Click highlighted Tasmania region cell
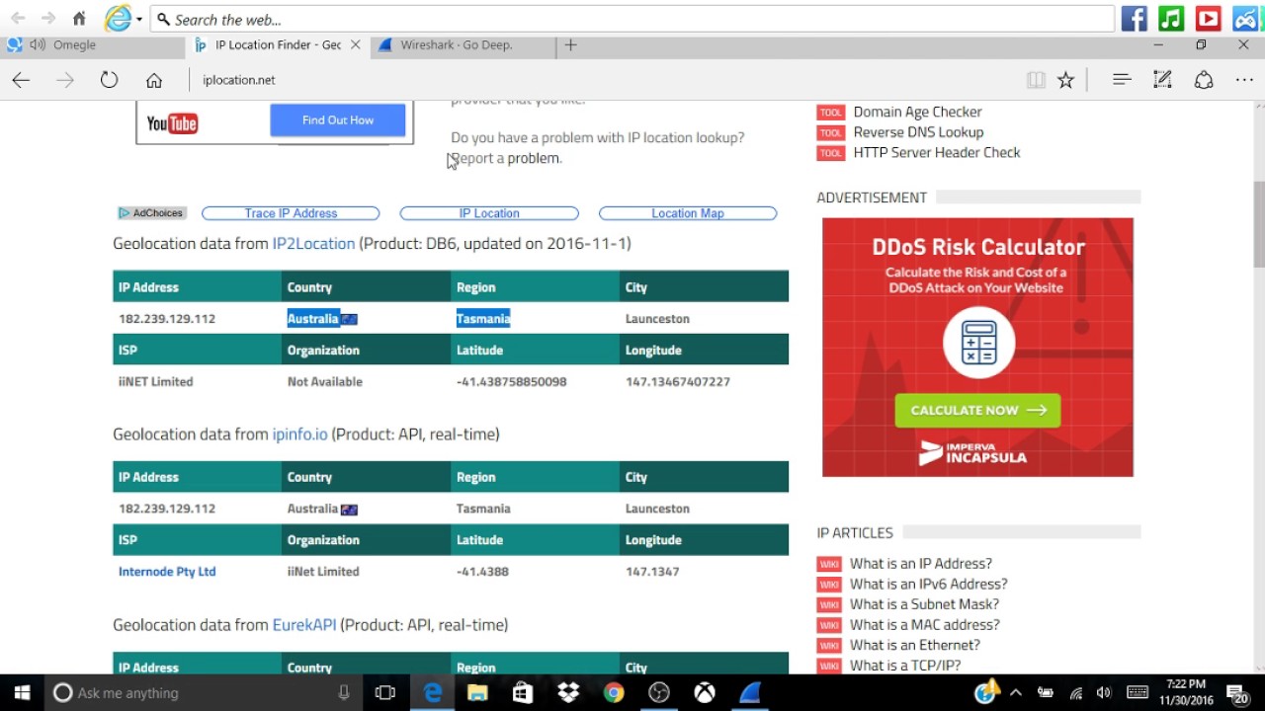Image resolution: width=1265 pixels, height=711 pixels. tap(483, 319)
